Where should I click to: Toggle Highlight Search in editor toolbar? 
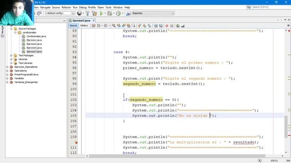click(x=129, y=26)
